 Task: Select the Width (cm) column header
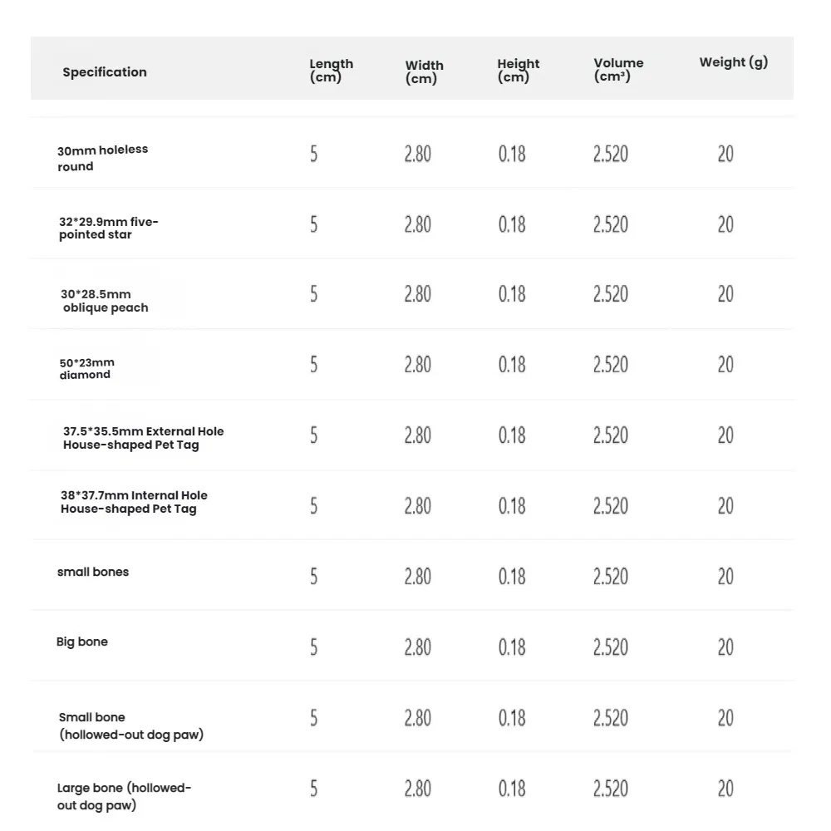click(x=424, y=72)
